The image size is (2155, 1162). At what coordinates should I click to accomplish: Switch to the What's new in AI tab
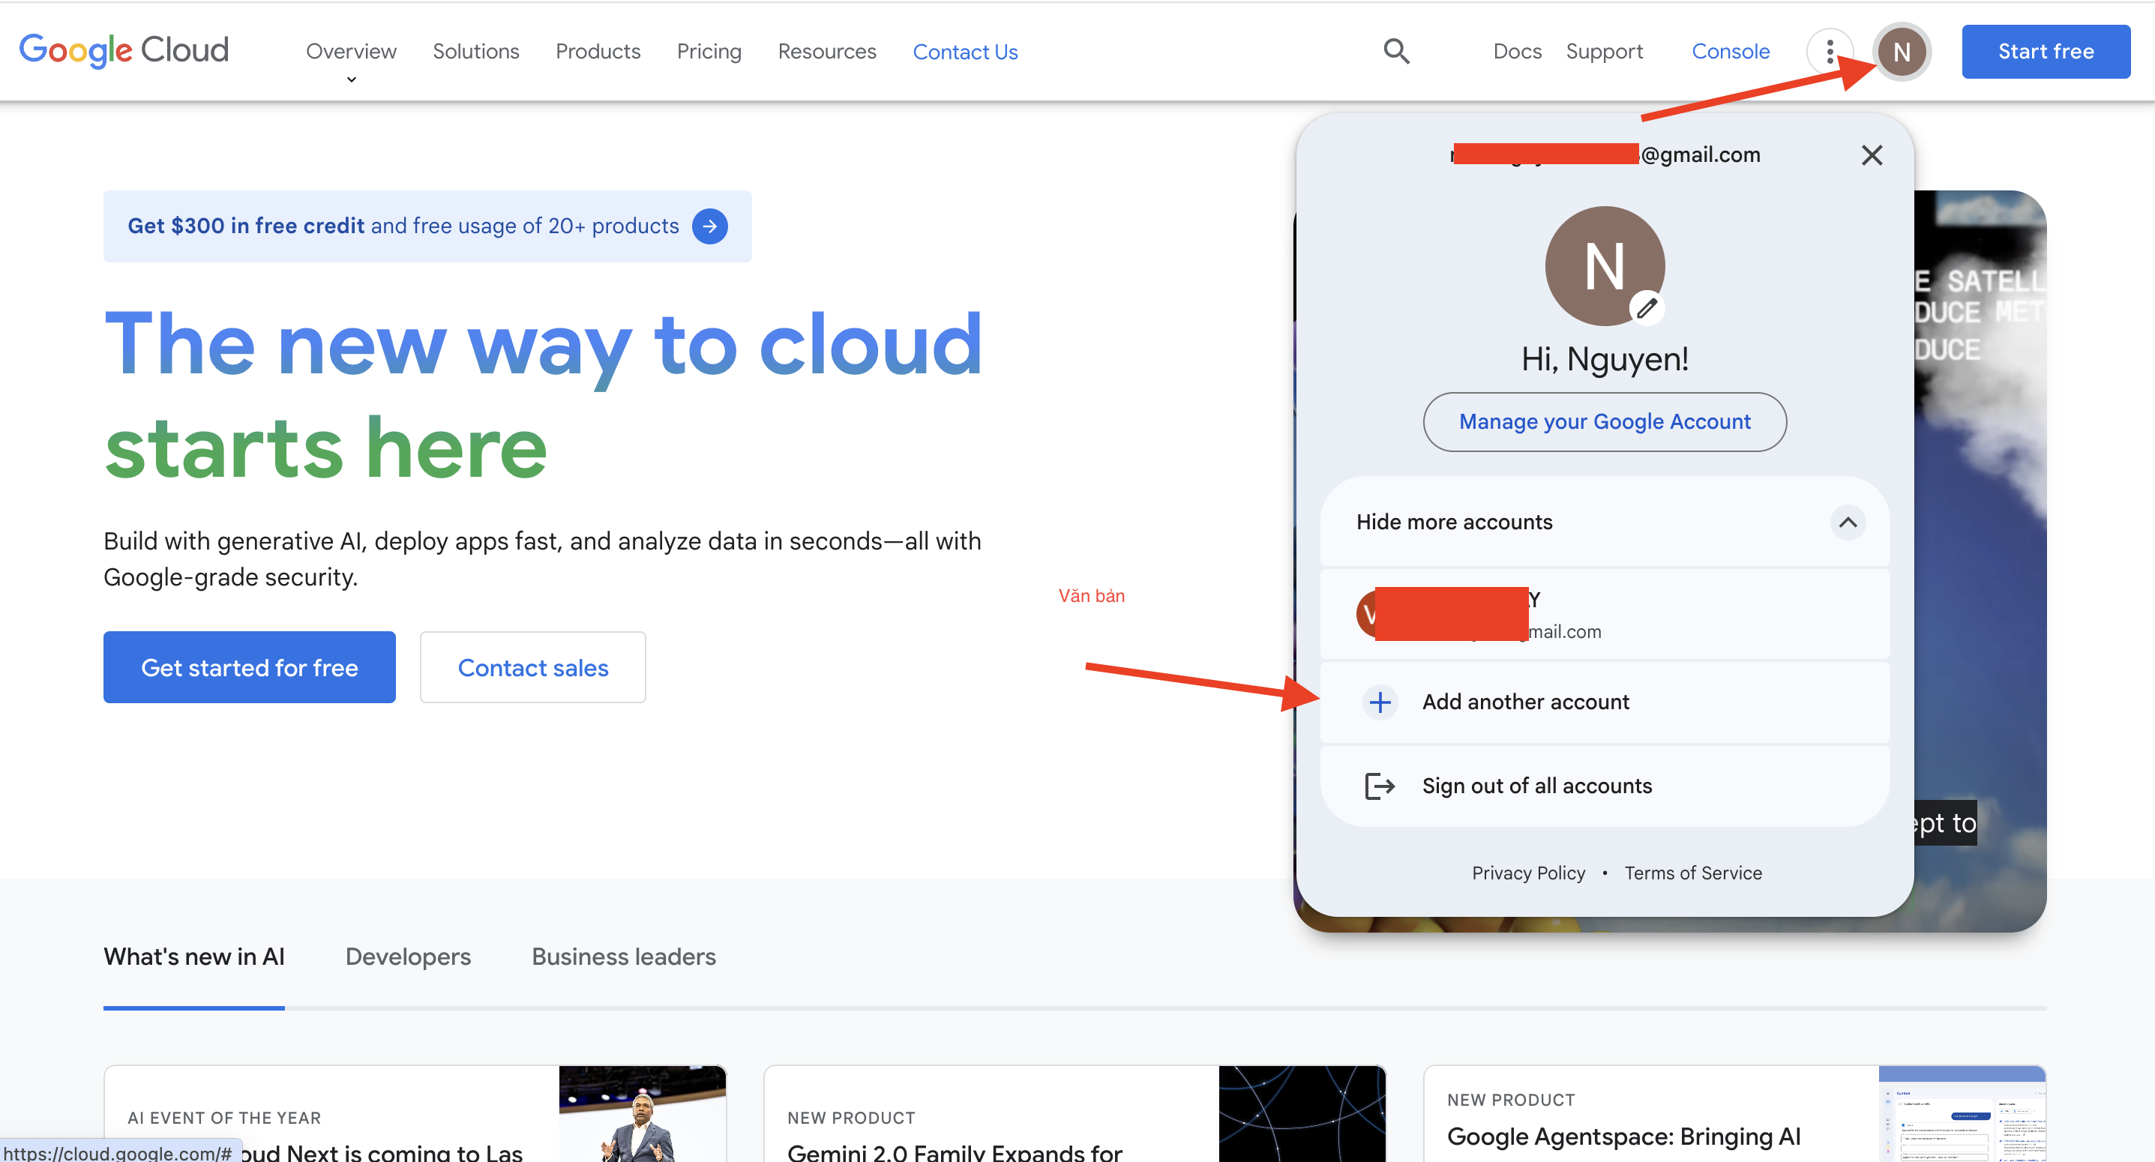(x=194, y=957)
